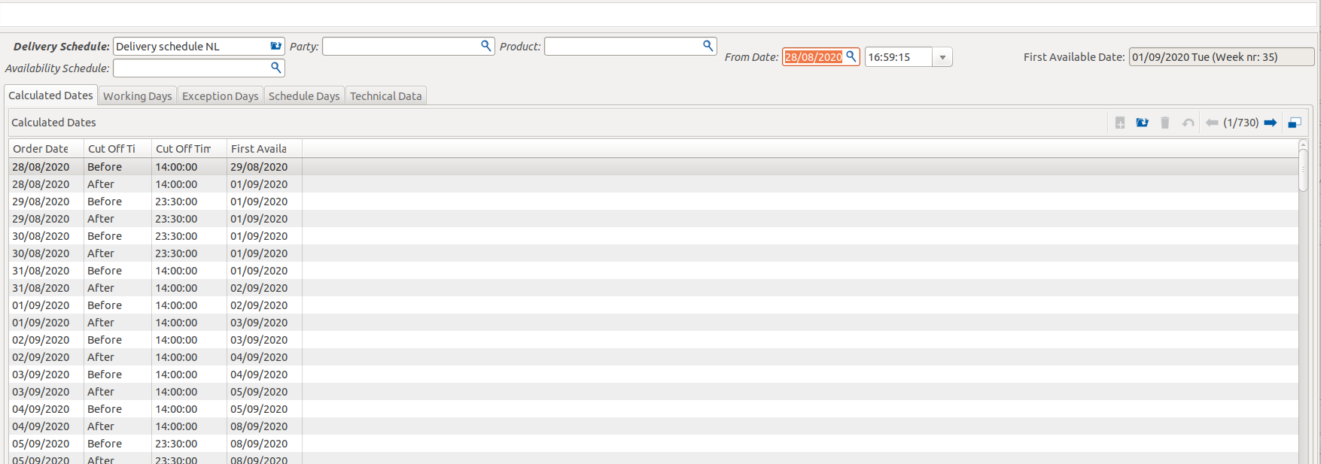
Task: Select the Schedule Days tab
Action: [x=304, y=96]
